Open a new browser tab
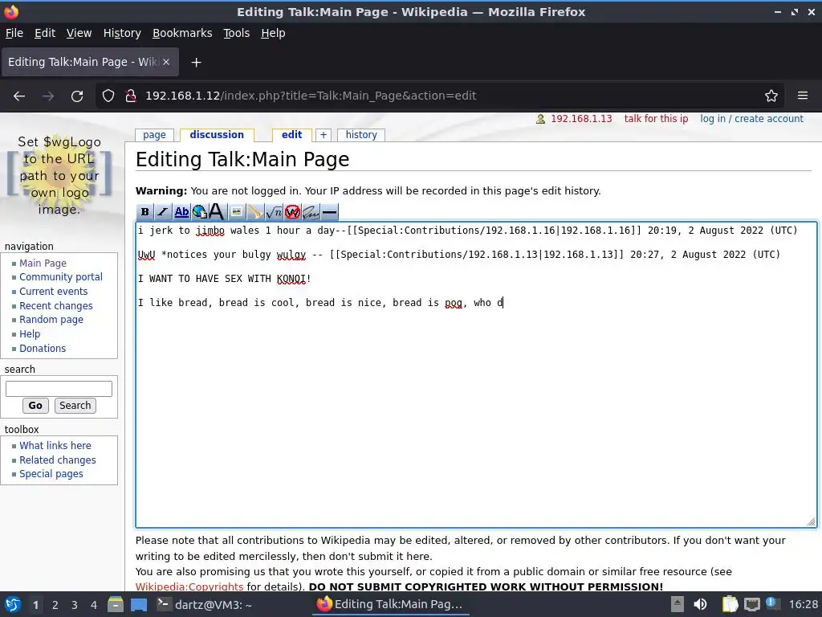This screenshot has height=617, width=822. tap(196, 63)
